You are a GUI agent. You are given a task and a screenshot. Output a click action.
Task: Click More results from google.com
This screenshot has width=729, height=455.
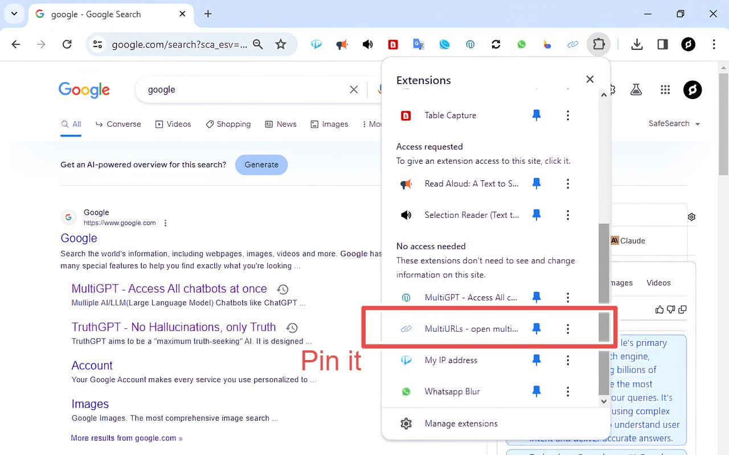pos(126,439)
